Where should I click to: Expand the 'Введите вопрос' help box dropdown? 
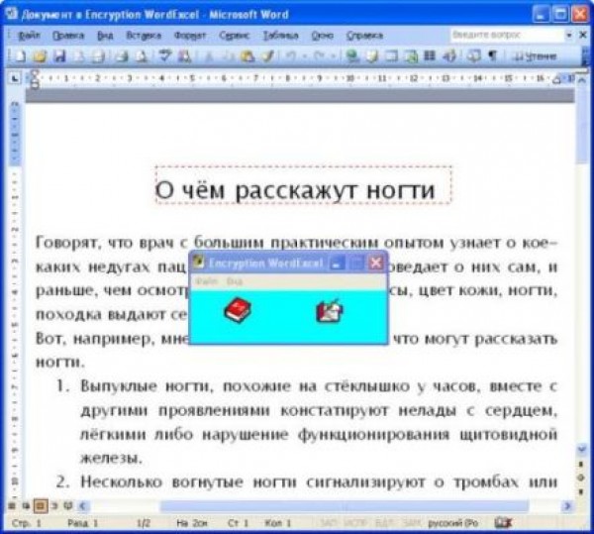point(569,35)
